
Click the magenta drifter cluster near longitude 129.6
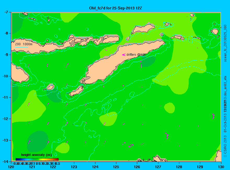[214, 116]
